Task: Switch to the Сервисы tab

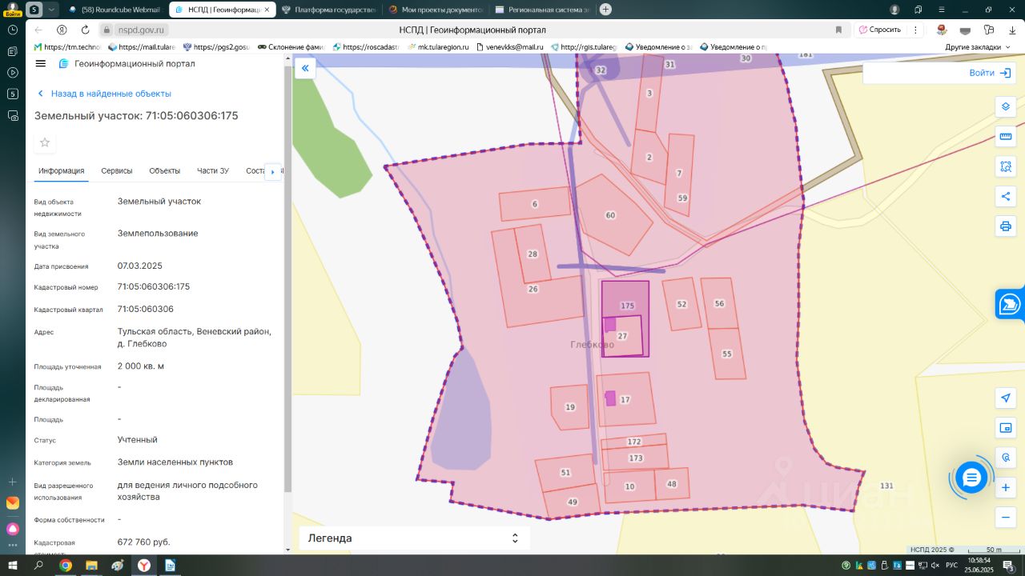Action: click(117, 170)
